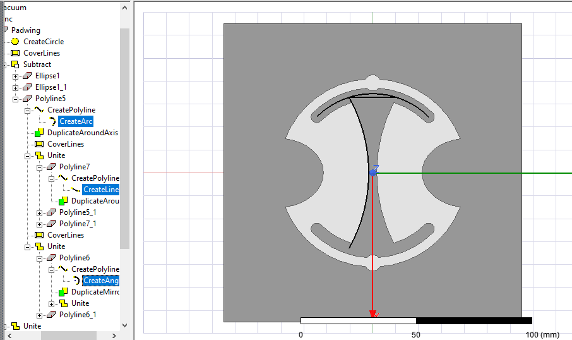Collapse CreatePolyline node containing CreateArc
Screen dimensions: 572x340
coord(27,111)
